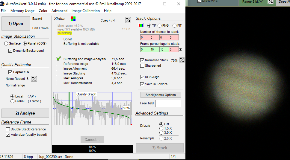
Task: Click the percent symbol beside frame percentage fields
Action: (180, 49)
